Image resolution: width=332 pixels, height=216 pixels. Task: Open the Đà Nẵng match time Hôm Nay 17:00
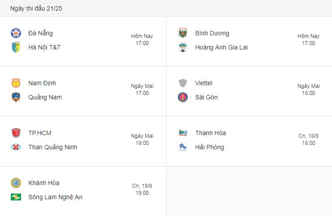coord(142,39)
